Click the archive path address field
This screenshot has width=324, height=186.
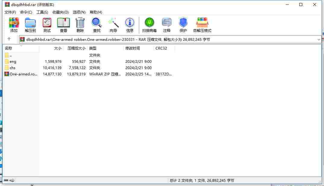pyautogui.click(x=170, y=40)
